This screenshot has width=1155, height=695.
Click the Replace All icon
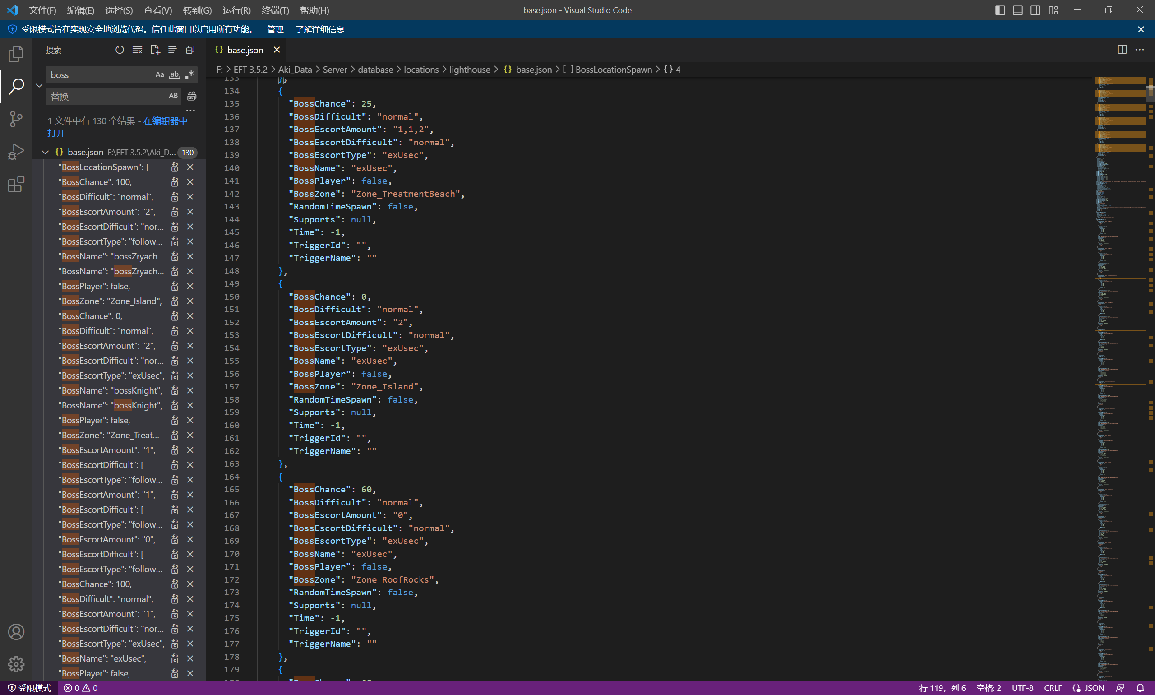[x=191, y=96]
